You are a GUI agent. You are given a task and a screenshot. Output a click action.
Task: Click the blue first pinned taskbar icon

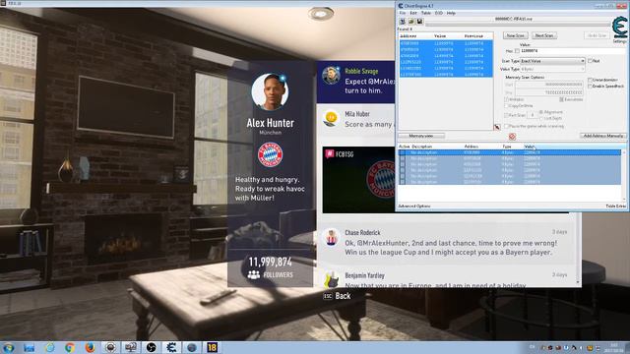[x=29, y=347]
